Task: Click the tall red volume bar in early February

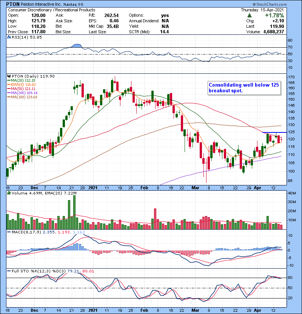Action: pos(155,219)
